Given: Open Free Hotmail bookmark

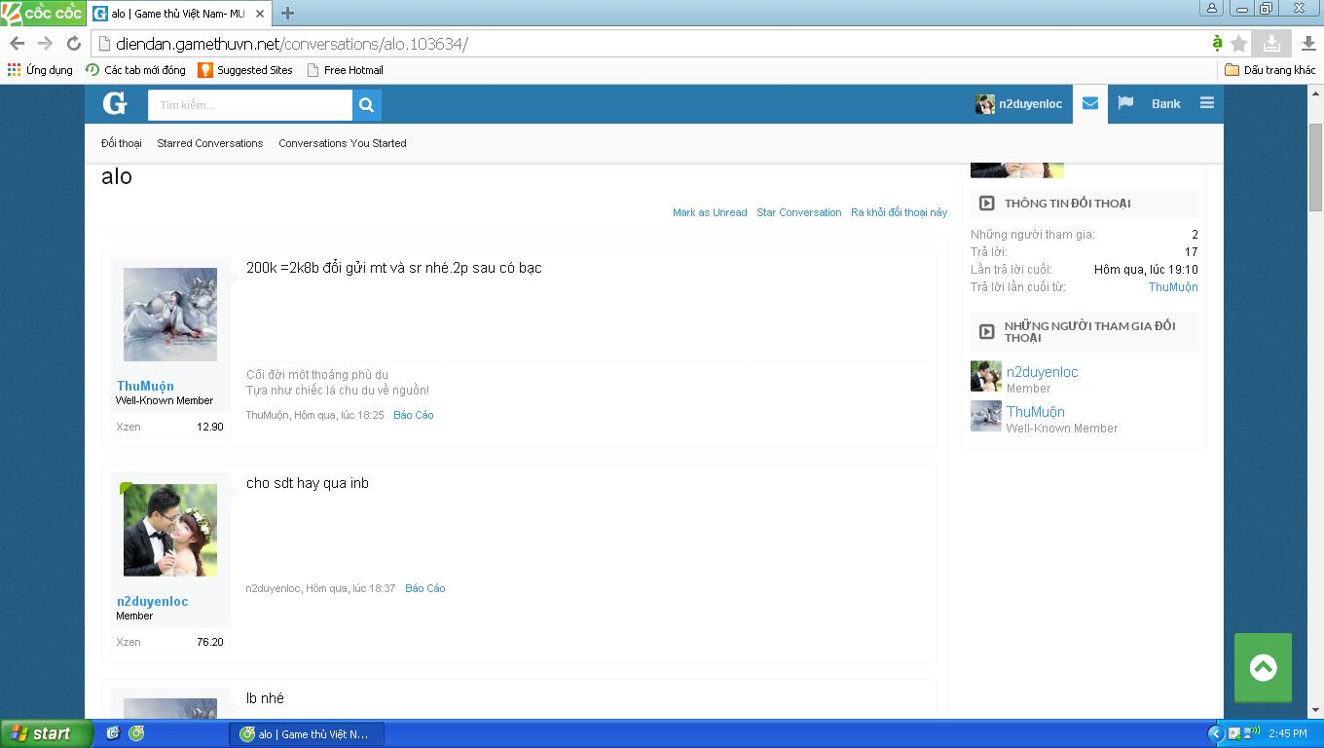Looking at the screenshot, I should pyautogui.click(x=345, y=70).
